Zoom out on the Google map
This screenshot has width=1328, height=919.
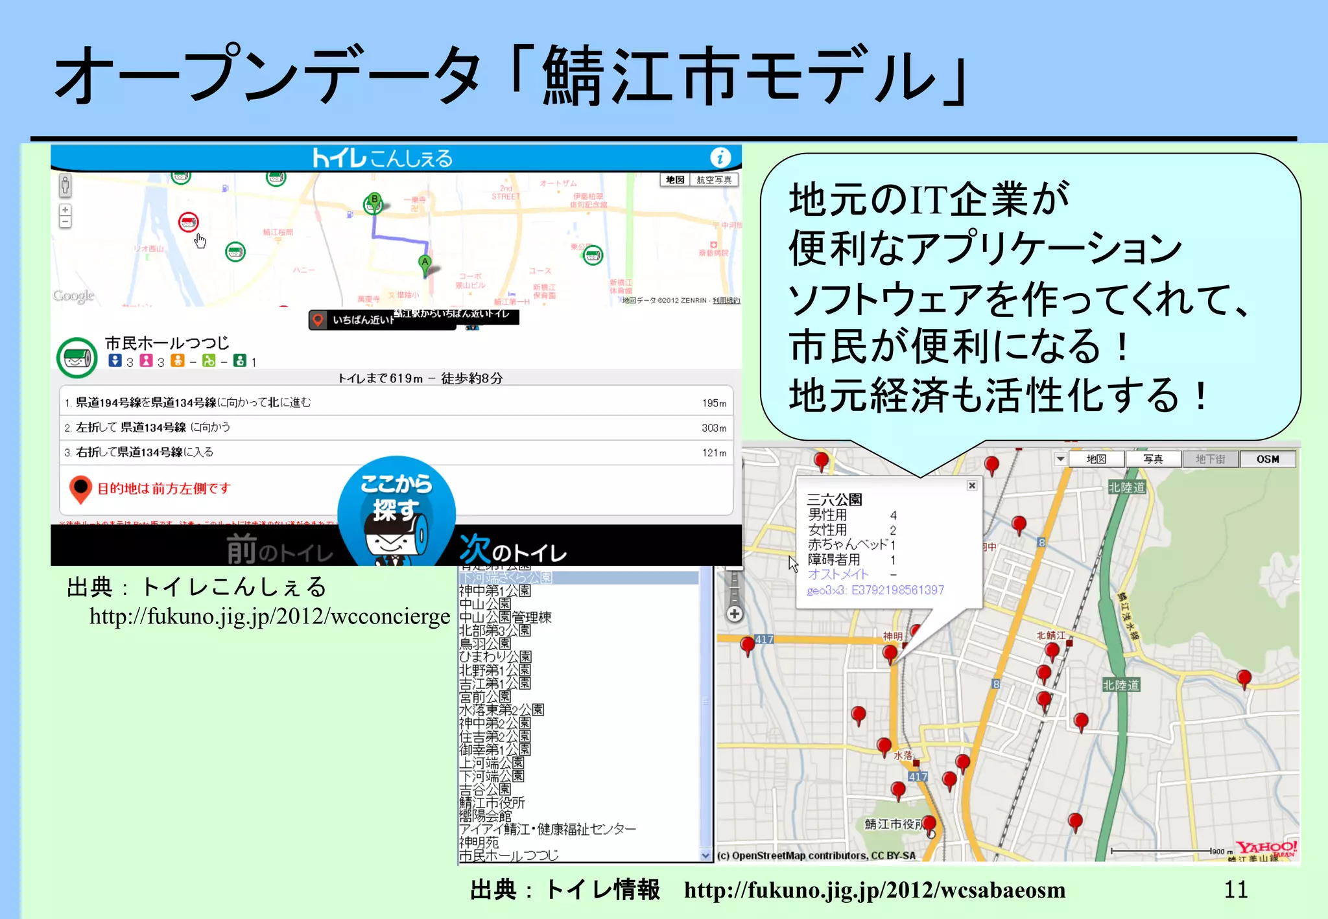[65, 222]
